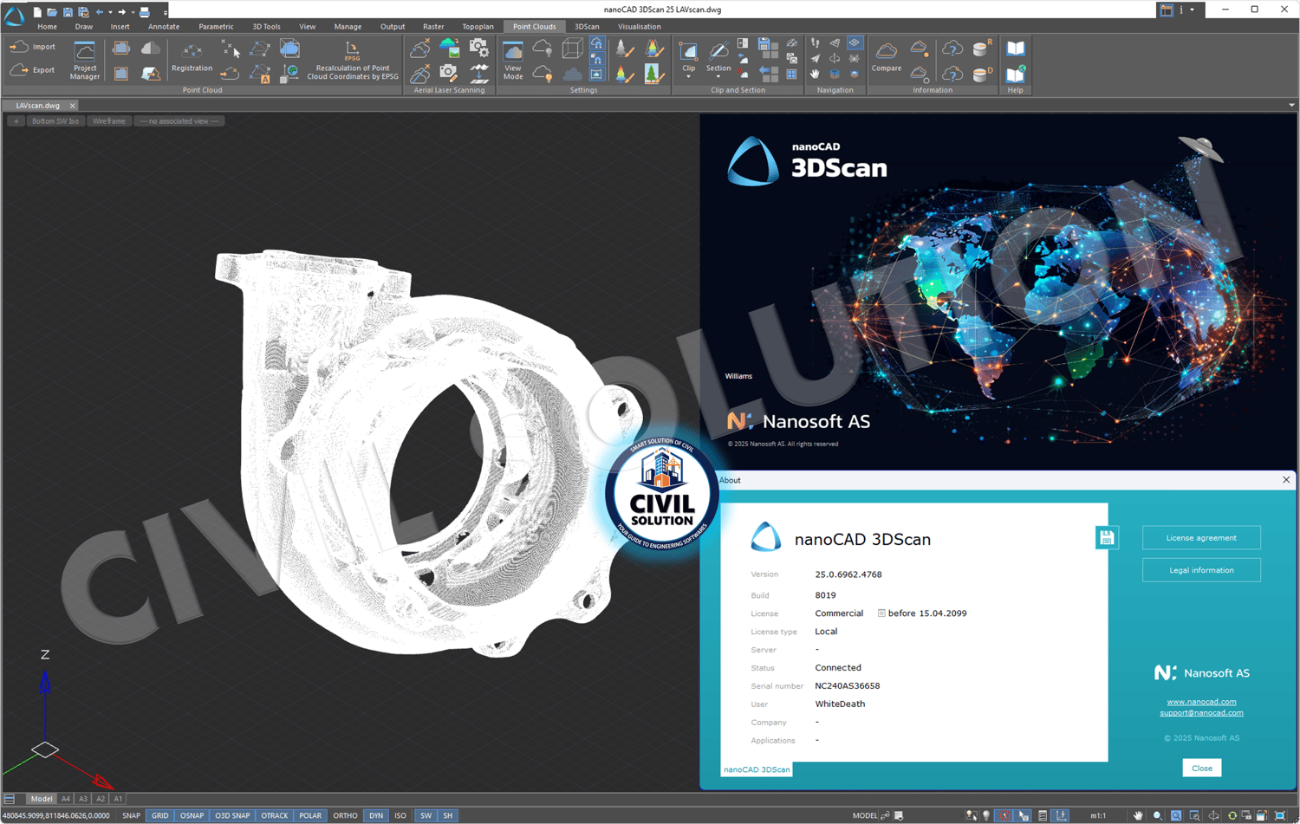Click the Open file folder icon
Screen dimensions: 1300x824
pos(52,12)
